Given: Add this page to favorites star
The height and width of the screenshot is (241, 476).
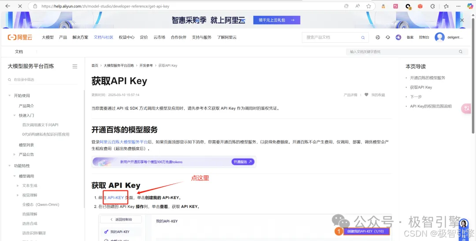Looking at the screenshot, I should pyautogui.click(x=368, y=6).
